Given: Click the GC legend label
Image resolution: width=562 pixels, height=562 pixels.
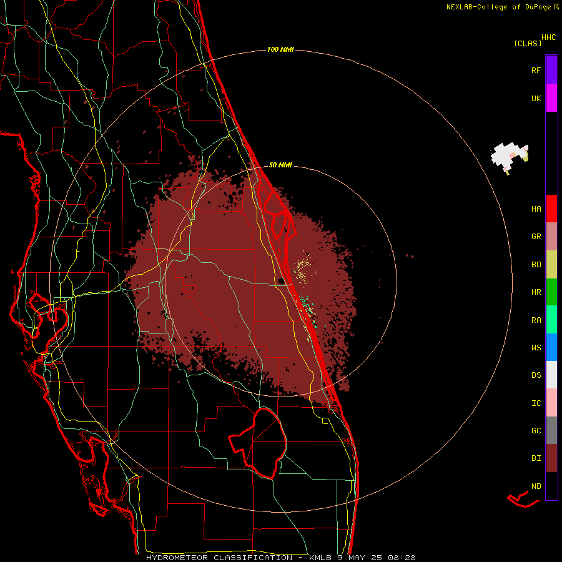Looking at the screenshot, I should (536, 431).
